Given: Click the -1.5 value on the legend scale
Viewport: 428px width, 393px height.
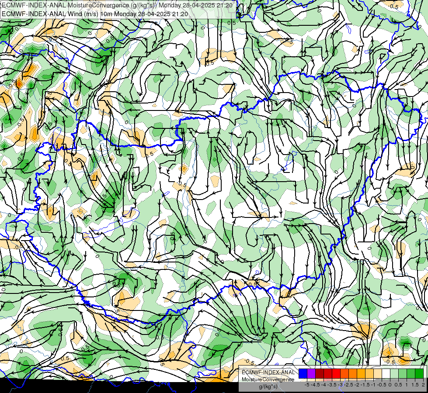Looking at the screenshot, I should coord(365,385).
